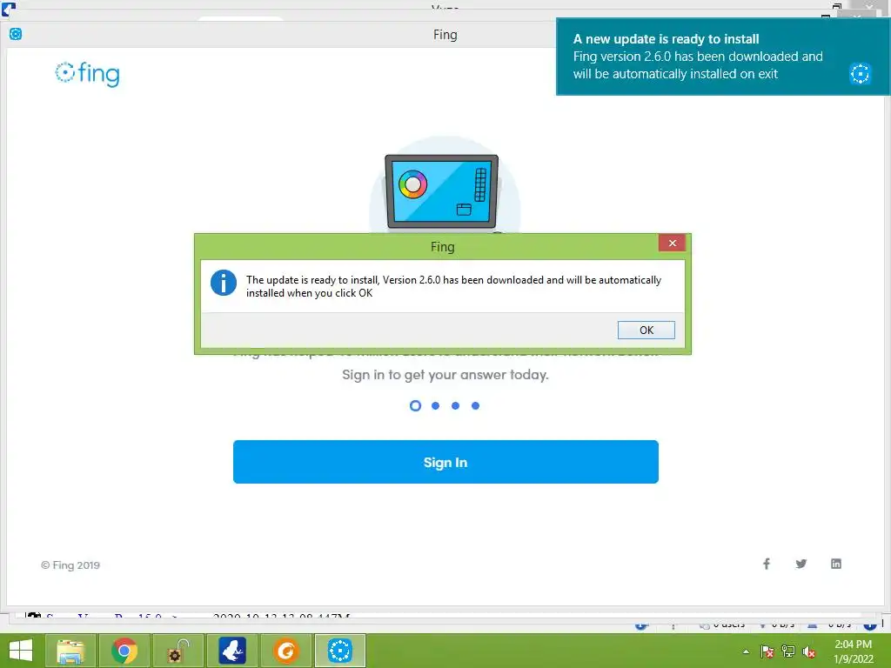The height and width of the screenshot is (668, 891).
Task: Select the second carousel page dot
Action: pos(435,405)
